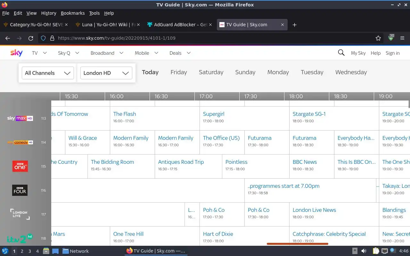Select the Today day tab
Screen dimensions: 410x256
pos(150,72)
